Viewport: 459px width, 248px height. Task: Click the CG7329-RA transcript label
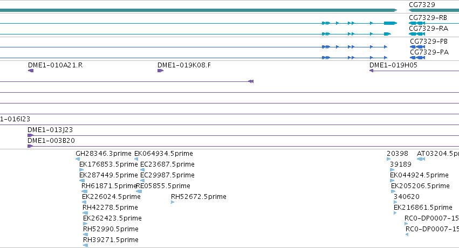click(429, 29)
